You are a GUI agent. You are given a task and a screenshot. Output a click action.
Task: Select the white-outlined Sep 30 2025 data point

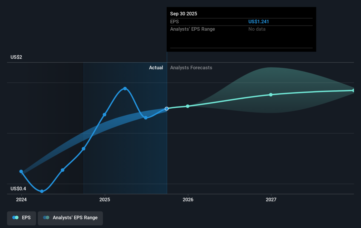click(167, 109)
